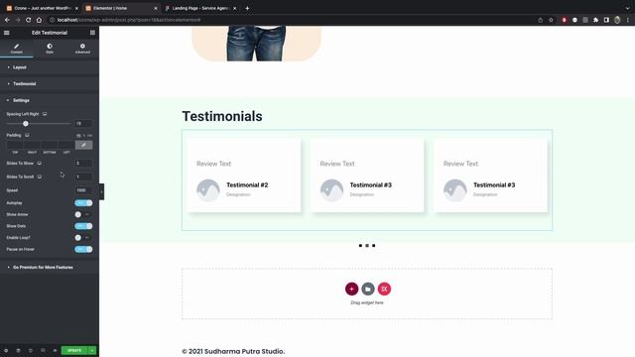Image resolution: width=635 pixels, height=357 pixels.
Task: Click responsive device icon beside Slides To Show
Action: (40, 163)
